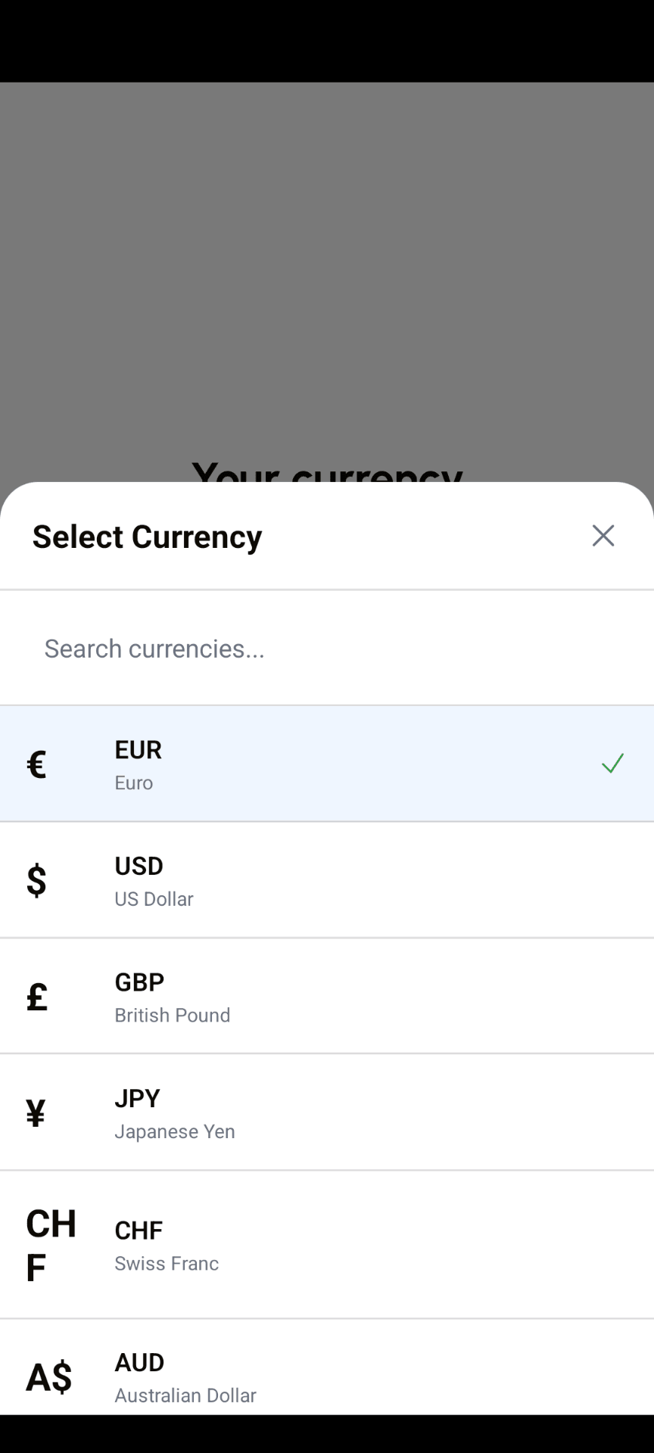Select the USD currency code
This screenshot has height=1453, width=654.
click(x=139, y=866)
